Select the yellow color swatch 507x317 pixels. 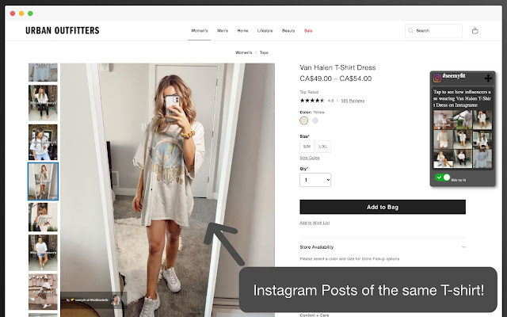303,120
